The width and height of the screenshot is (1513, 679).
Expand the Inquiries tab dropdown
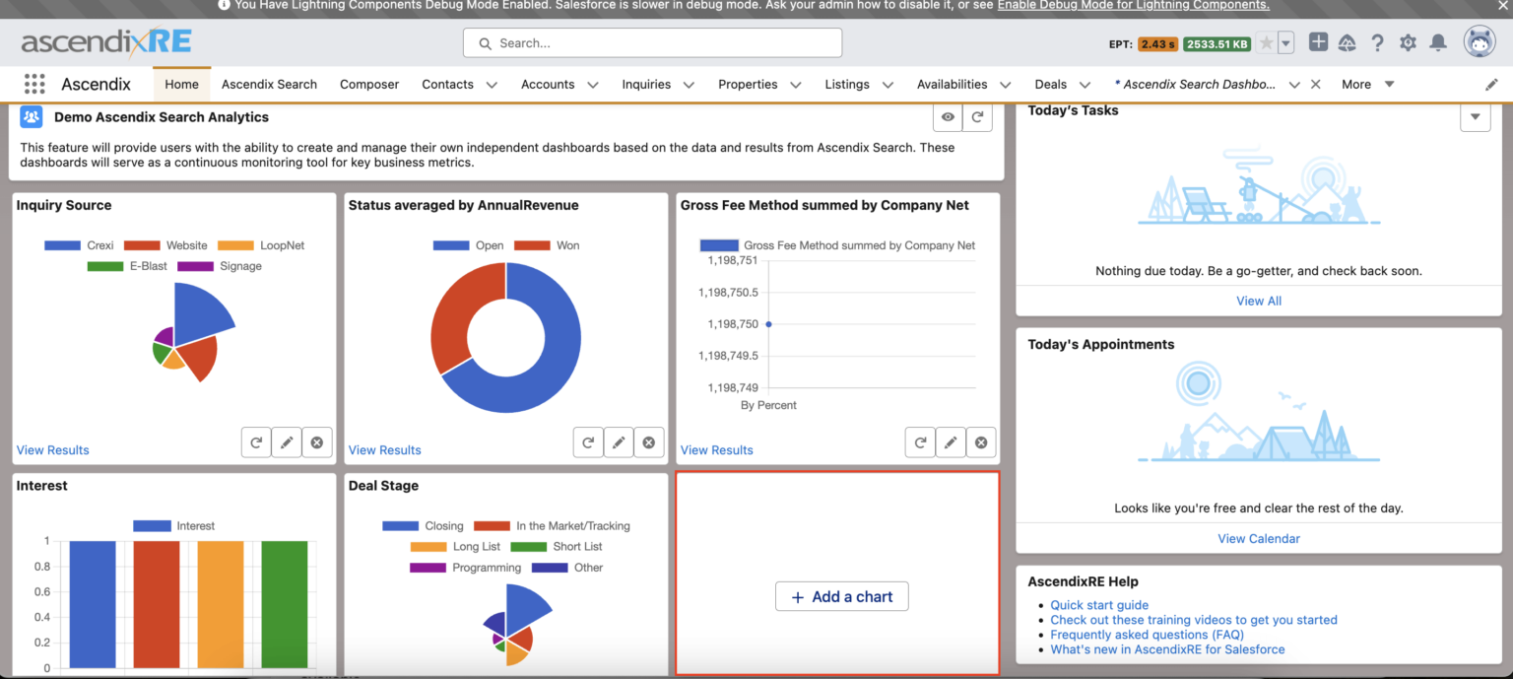[689, 85]
